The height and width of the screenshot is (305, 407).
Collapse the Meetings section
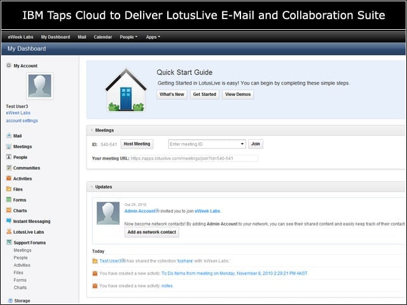click(x=92, y=130)
